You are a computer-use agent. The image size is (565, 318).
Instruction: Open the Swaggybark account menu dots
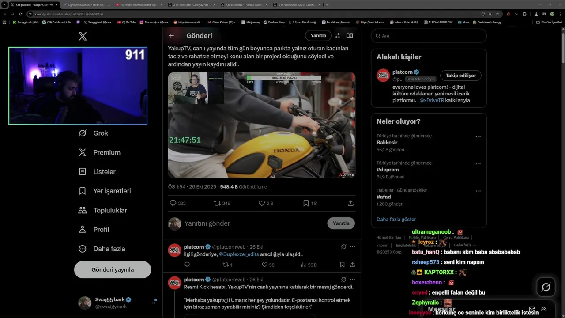(x=153, y=303)
